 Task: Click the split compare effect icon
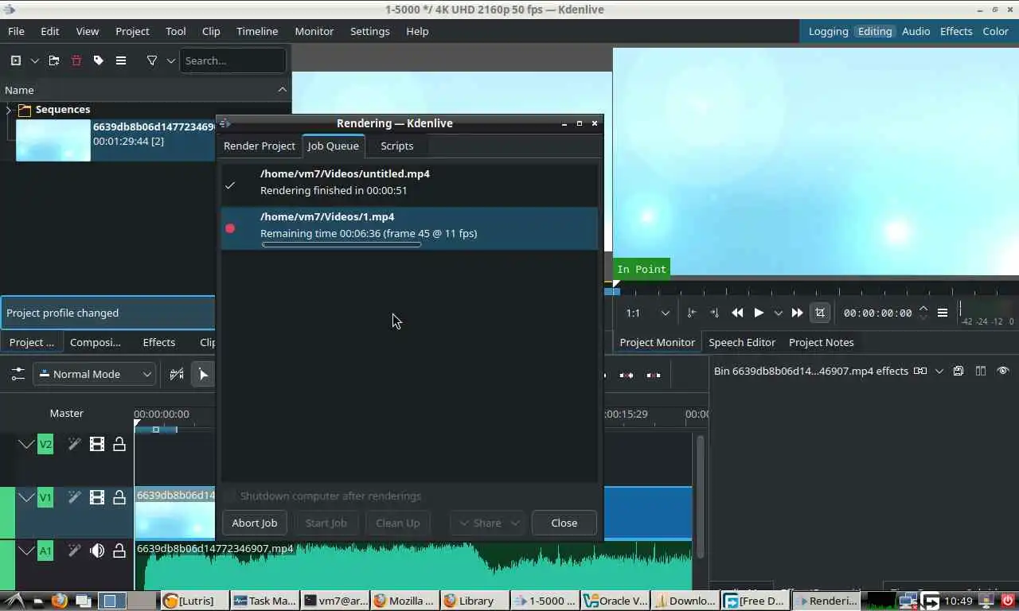coord(981,371)
